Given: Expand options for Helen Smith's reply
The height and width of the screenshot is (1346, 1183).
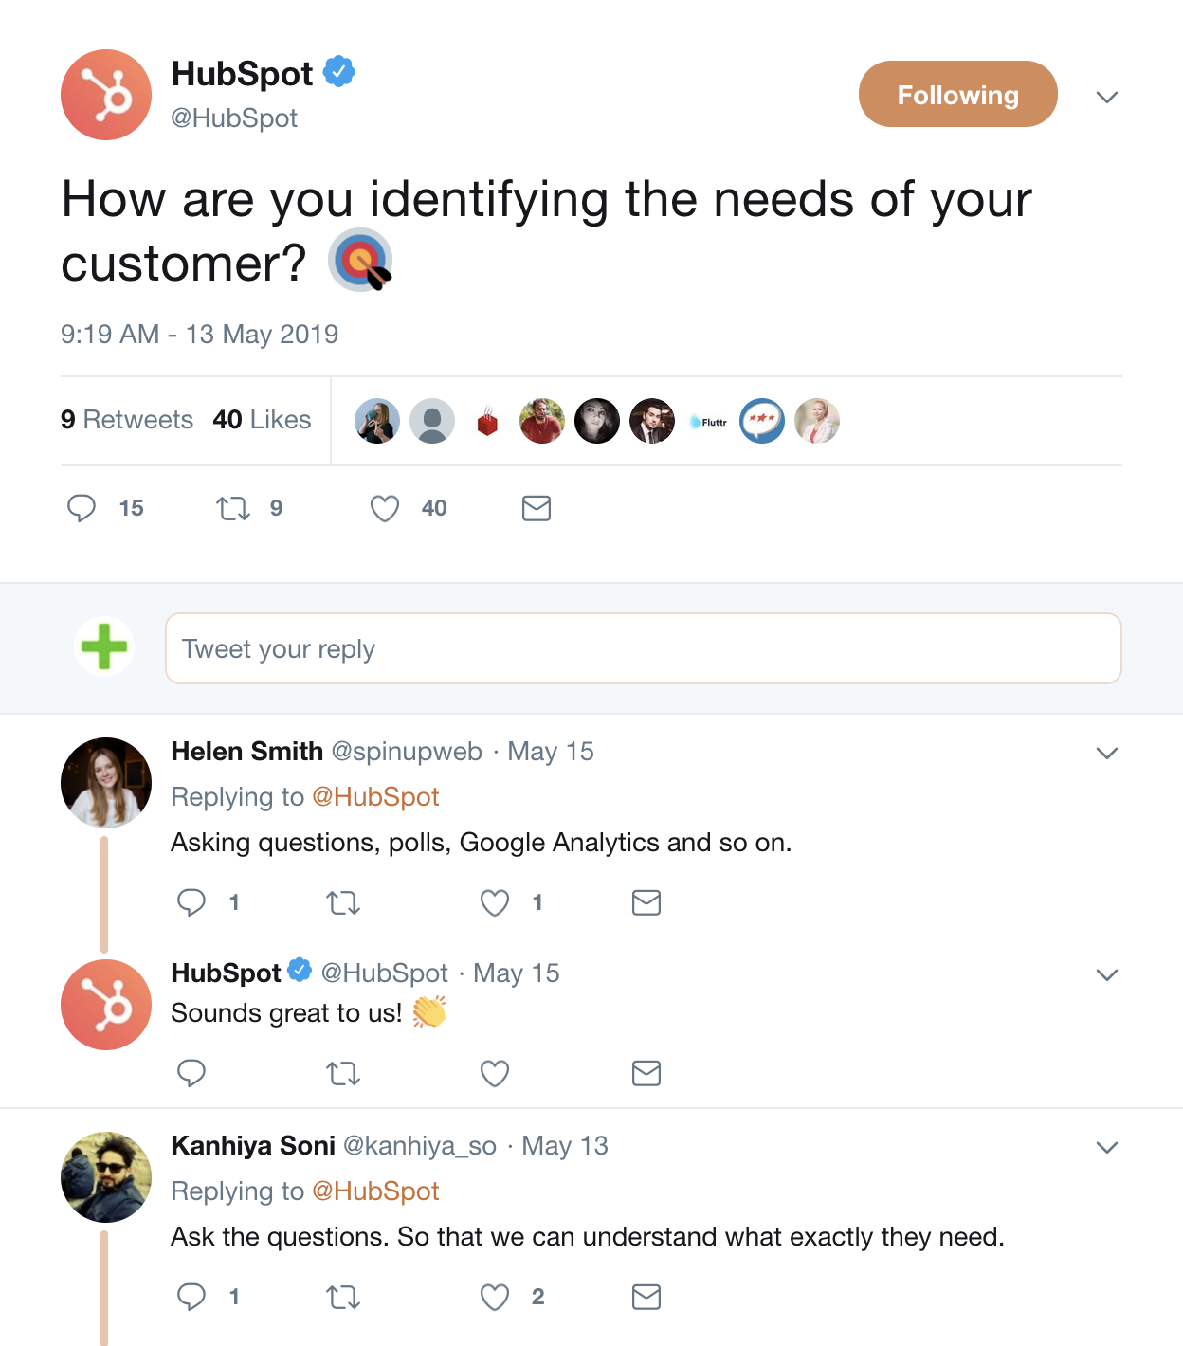Looking at the screenshot, I should [1107, 753].
